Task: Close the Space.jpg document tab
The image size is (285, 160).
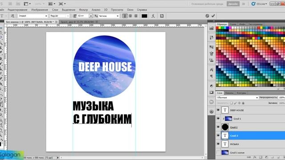Action: coord(97,22)
